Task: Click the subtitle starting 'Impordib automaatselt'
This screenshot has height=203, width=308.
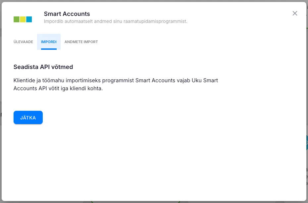Action: coord(116,22)
